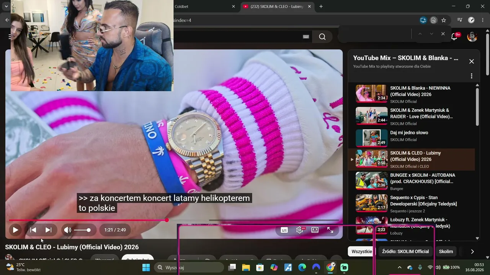Open the page search lens icon in the address bar
The image size is (490, 275).
[x=433, y=20]
